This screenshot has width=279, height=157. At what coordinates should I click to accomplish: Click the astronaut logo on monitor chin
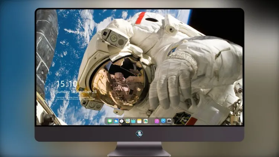[x=139, y=134]
